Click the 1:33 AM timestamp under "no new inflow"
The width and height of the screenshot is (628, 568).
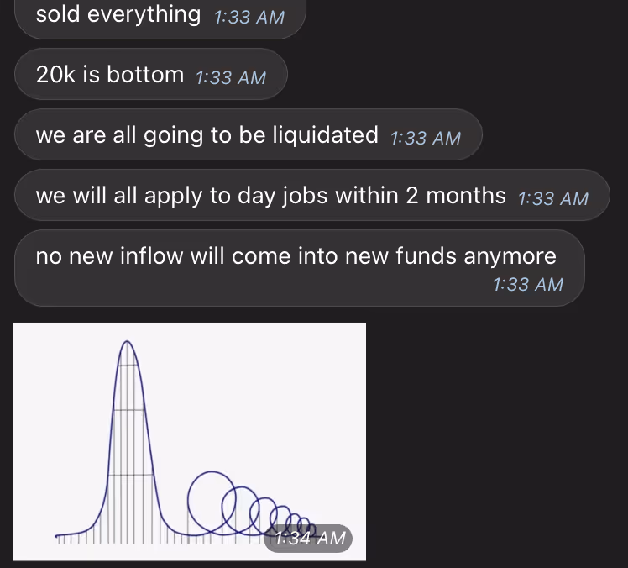527,284
